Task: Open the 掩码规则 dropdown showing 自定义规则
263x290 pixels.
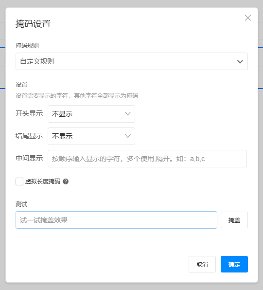Action: (x=132, y=61)
